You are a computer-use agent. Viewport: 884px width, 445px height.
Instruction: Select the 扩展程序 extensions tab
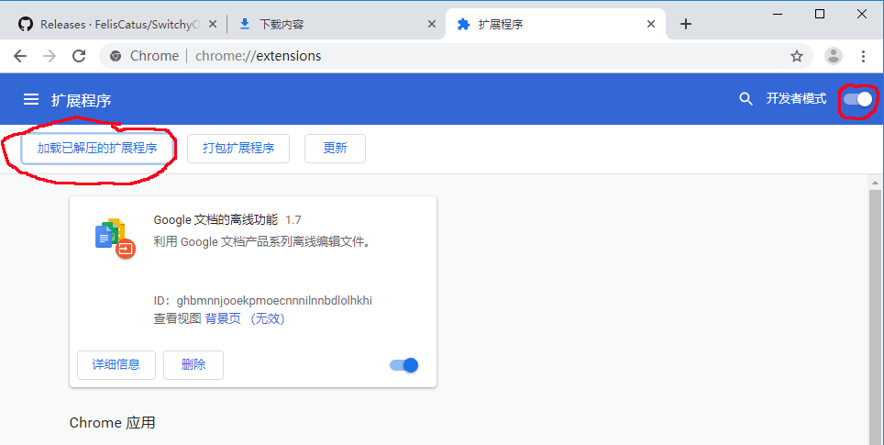point(556,24)
